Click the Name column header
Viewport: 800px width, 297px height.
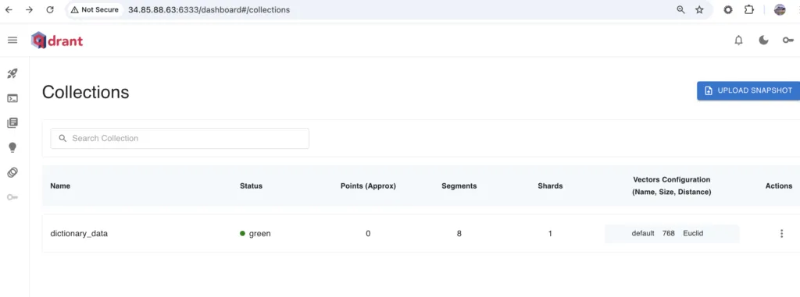[x=60, y=186]
